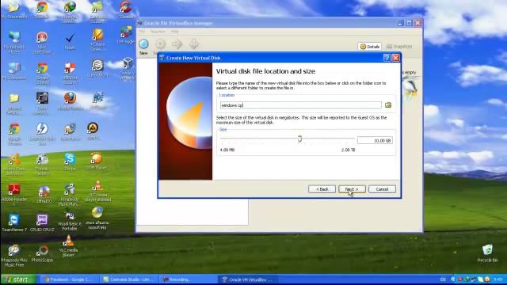Select the GOM Player desktop icon
507x285 pixels.
tap(97, 161)
